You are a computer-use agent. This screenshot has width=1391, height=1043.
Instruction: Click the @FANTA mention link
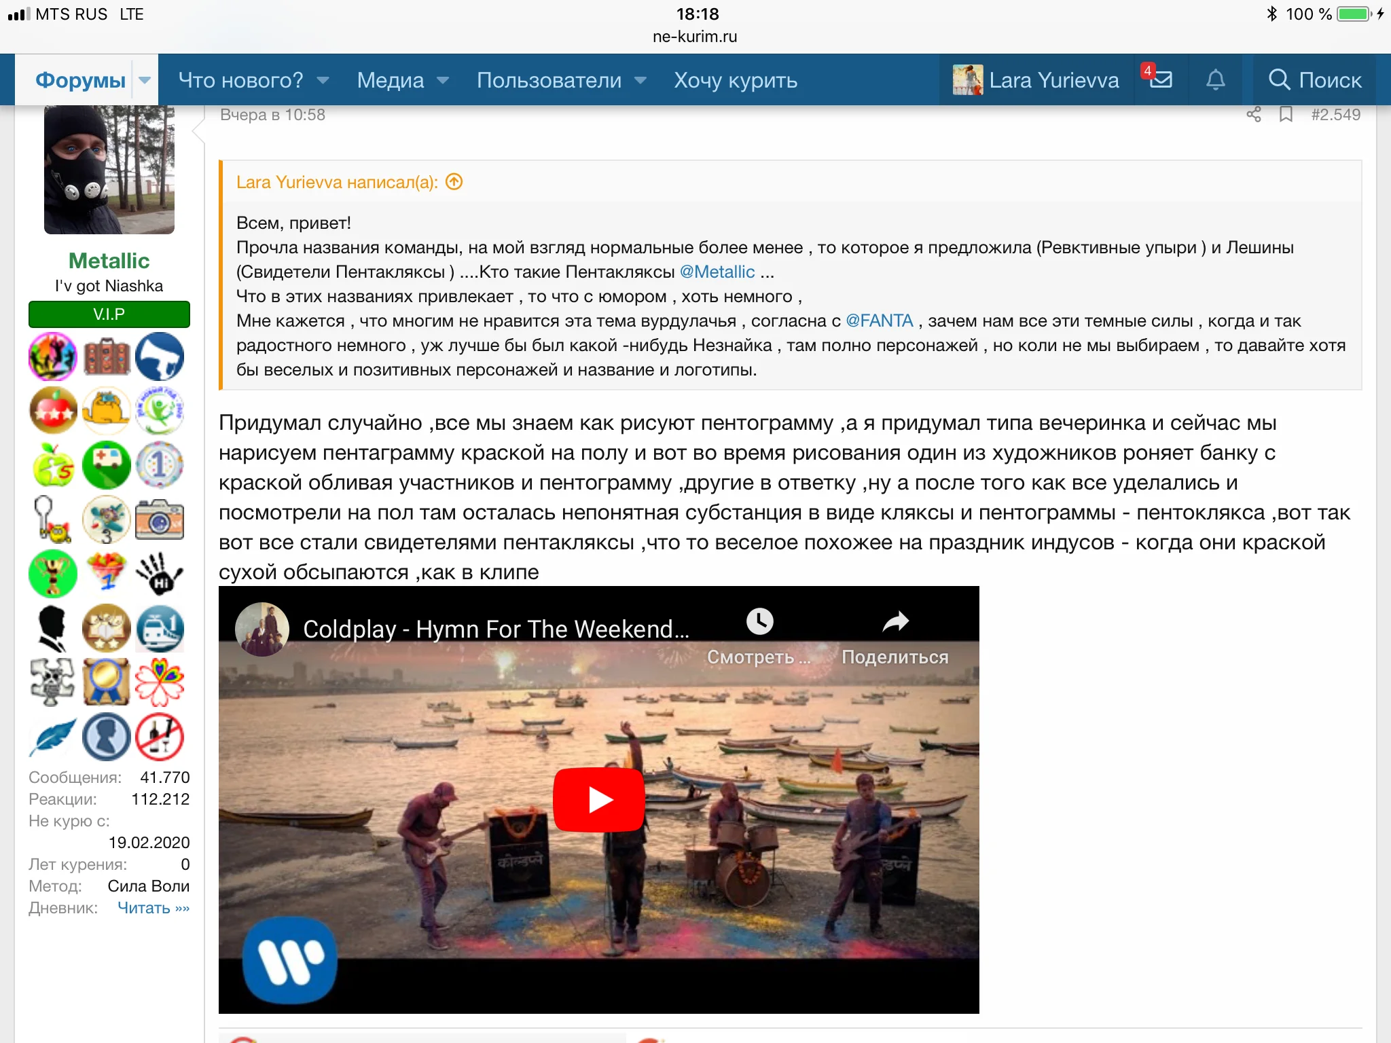coord(879,321)
